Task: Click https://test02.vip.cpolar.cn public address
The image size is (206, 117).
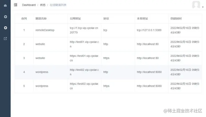Action: pos(84,86)
